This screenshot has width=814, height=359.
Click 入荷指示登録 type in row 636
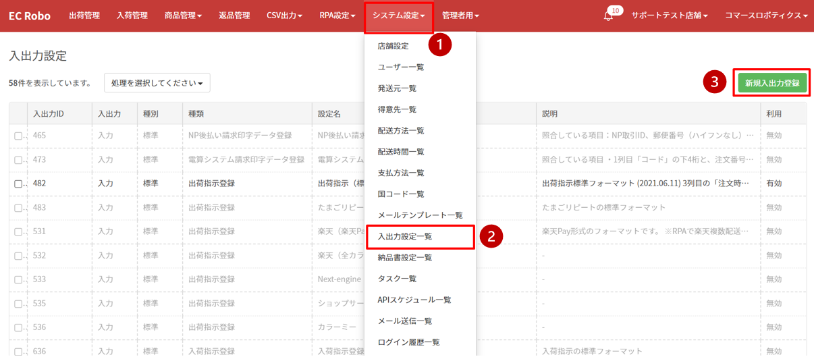tap(212, 352)
